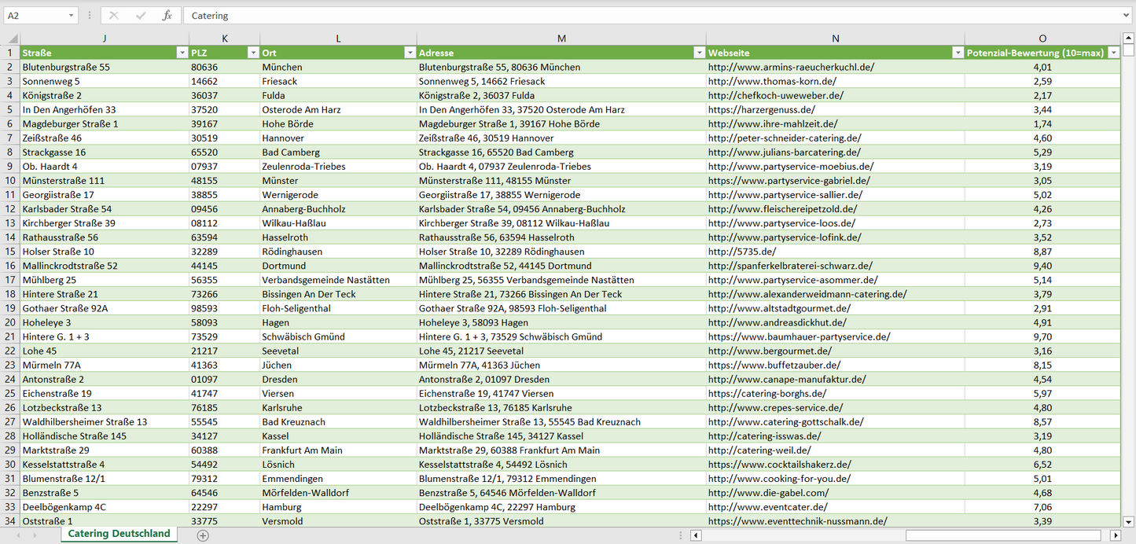Click the Enter checkmark icon in formula bar
The width and height of the screenshot is (1136, 544).
tap(141, 16)
